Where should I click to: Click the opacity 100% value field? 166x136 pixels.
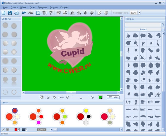point(134,13)
